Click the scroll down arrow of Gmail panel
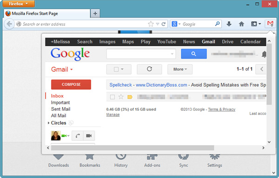279x178 pixels. point(269,142)
